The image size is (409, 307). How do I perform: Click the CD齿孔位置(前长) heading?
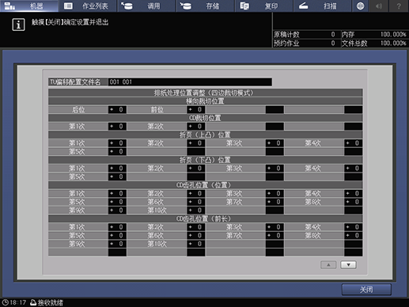pos(205,218)
